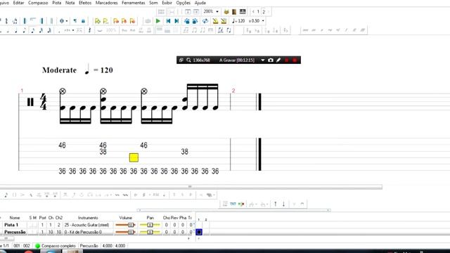450x253 pixels.
Task: Open the Marcadores menu
Action: [106, 3]
